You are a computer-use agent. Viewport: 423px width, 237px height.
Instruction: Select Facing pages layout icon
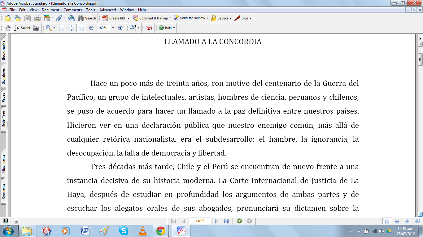[416, 221]
